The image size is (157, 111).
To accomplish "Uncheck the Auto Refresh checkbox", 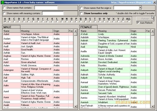I will pos(138,23).
